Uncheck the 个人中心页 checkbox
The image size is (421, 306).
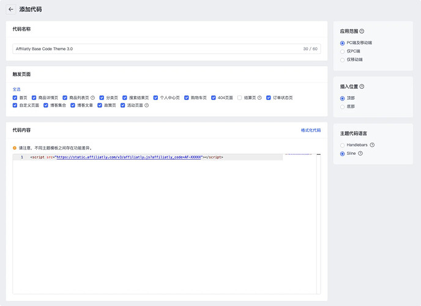(155, 98)
